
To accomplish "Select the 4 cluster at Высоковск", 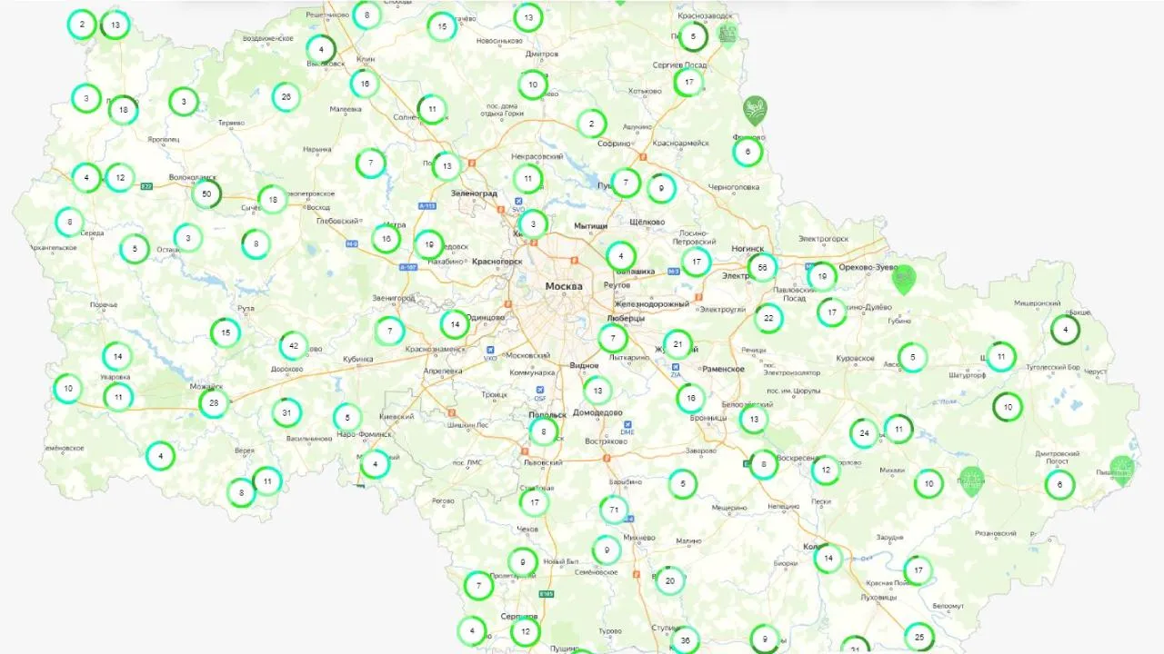I will coord(321,49).
